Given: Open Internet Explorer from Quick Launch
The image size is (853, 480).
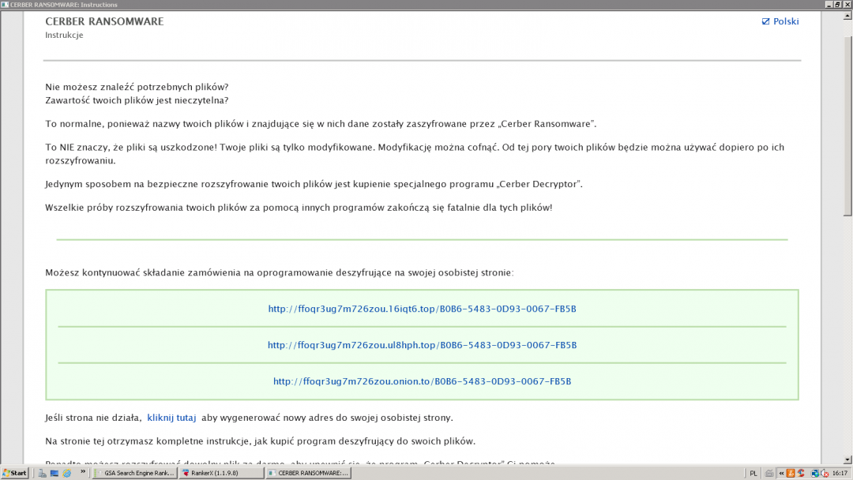Looking at the screenshot, I should point(66,473).
